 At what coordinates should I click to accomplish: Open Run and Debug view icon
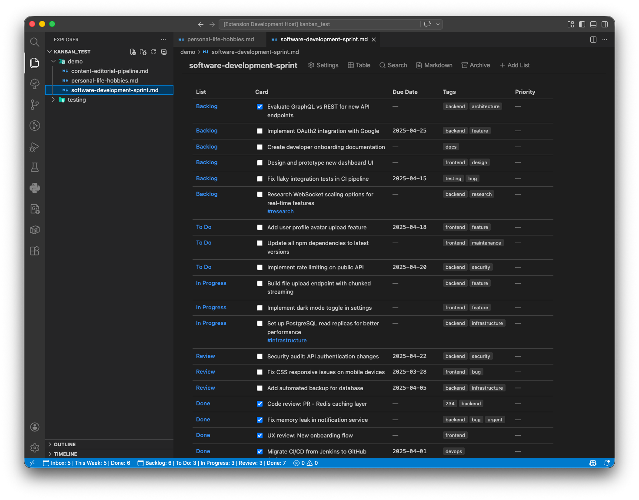(x=35, y=146)
